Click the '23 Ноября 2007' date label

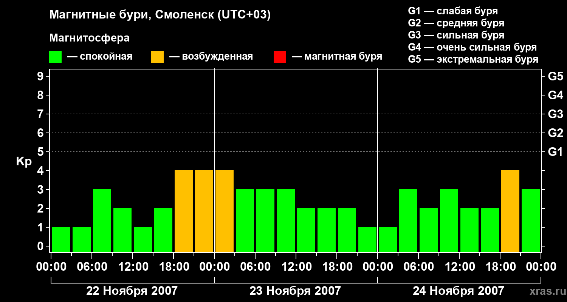(295, 291)
